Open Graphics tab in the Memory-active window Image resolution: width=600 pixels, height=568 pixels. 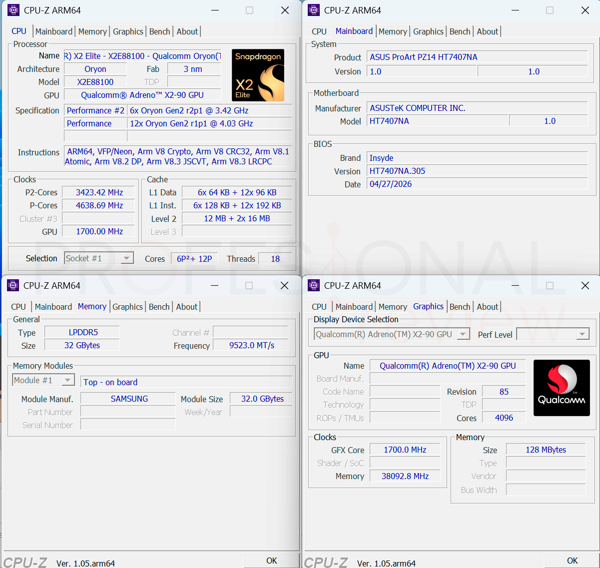[x=127, y=307]
